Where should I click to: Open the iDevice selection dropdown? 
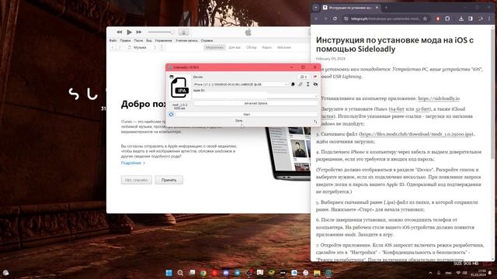point(241,84)
